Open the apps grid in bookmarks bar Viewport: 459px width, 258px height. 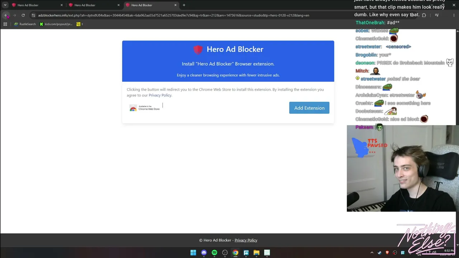click(x=5, y=24)
